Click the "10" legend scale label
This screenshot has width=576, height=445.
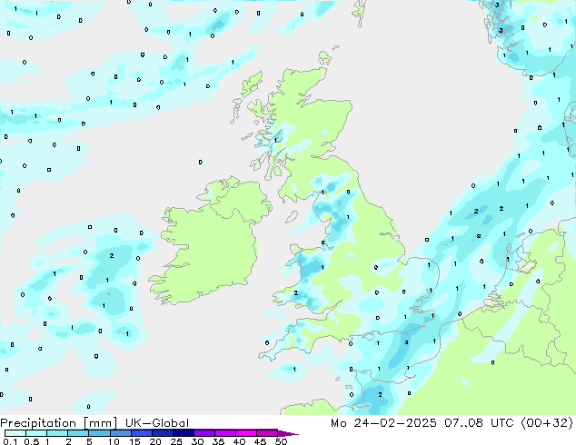point(114,441)
